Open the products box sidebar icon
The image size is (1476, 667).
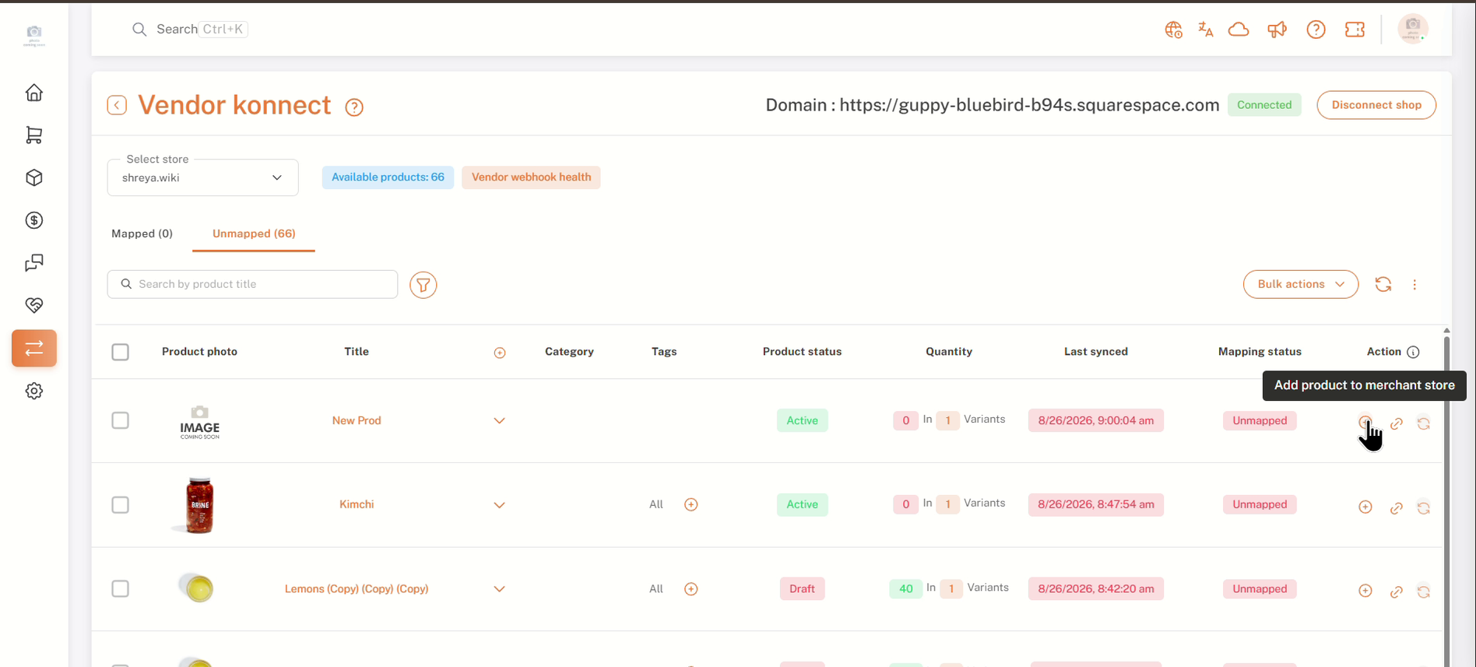34,177
